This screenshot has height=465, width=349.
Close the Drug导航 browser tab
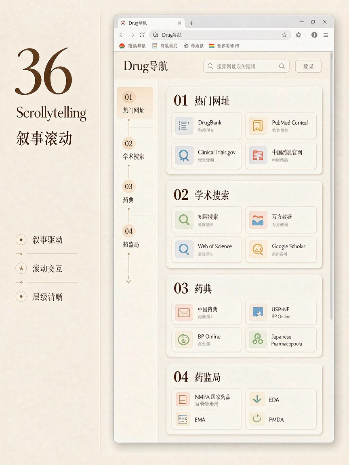[179, 23]
